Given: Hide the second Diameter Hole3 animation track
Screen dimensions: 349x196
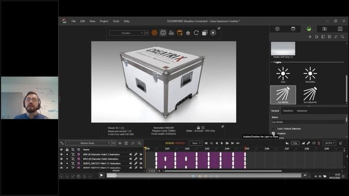Looking at the screenshot, I should point(62,159).
